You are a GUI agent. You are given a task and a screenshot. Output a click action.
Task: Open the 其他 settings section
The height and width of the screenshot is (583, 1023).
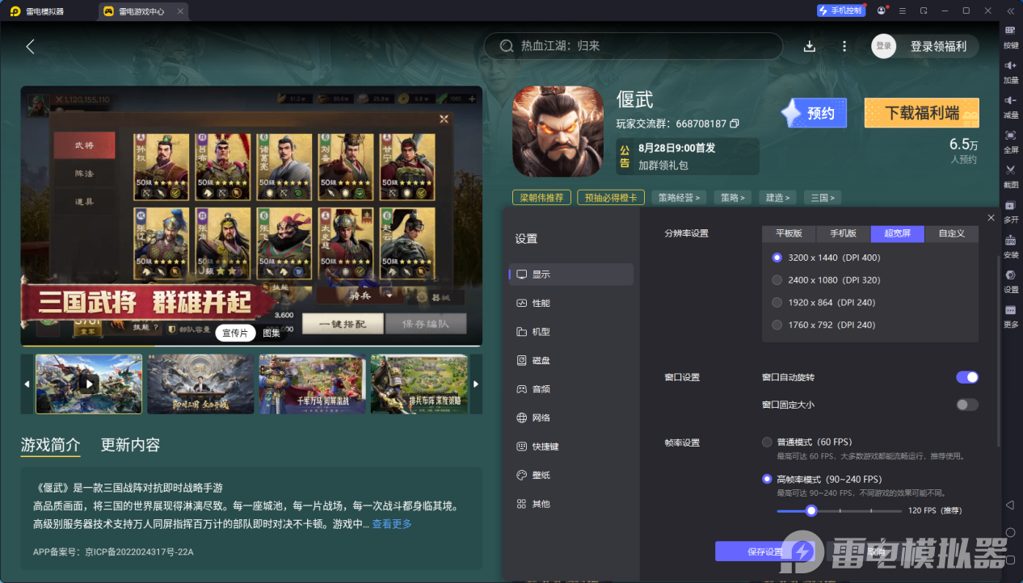(571, 504)
